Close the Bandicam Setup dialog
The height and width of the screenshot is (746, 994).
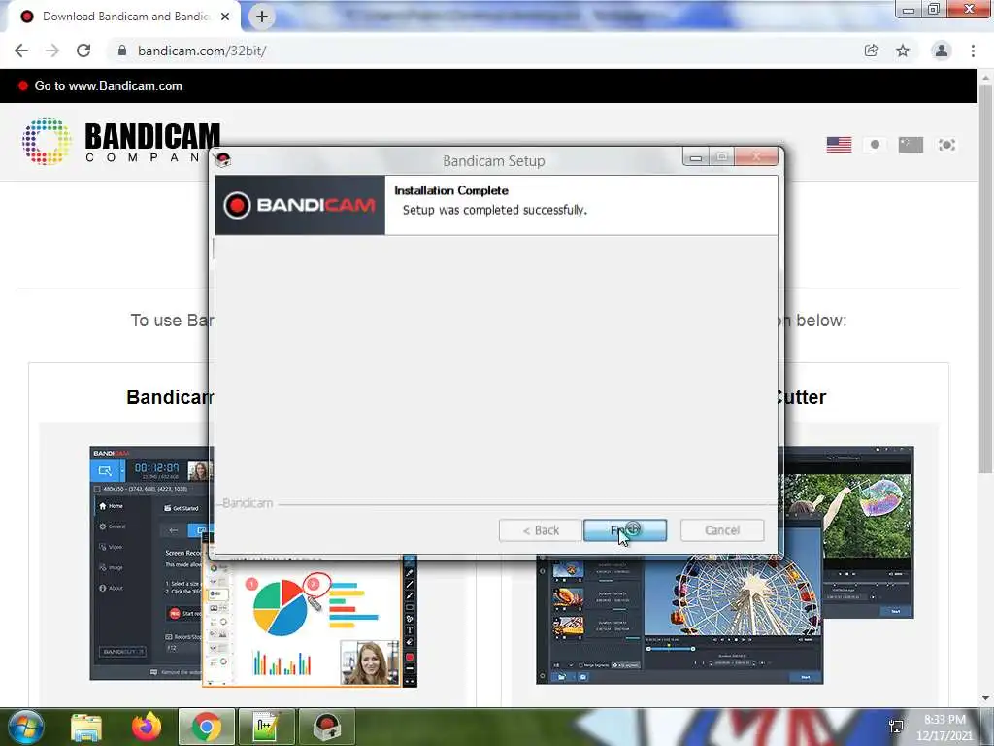click(756, 156)
